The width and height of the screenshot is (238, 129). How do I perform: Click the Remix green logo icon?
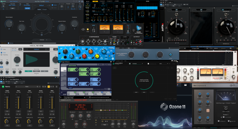3,86
